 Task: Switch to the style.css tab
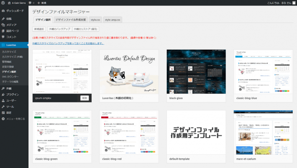95,20
